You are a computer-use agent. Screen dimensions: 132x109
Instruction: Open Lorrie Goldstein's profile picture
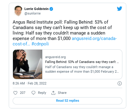[x=18, y=11]
